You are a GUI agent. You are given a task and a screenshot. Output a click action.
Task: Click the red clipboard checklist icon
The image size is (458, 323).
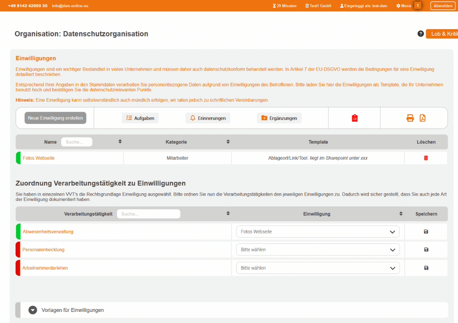click(x=354, y=118)
